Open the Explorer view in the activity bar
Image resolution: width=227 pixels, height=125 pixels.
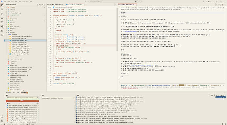[x=2, y=5]
